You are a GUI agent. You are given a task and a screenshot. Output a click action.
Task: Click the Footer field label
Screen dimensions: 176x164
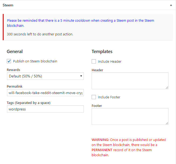point(97,106)
